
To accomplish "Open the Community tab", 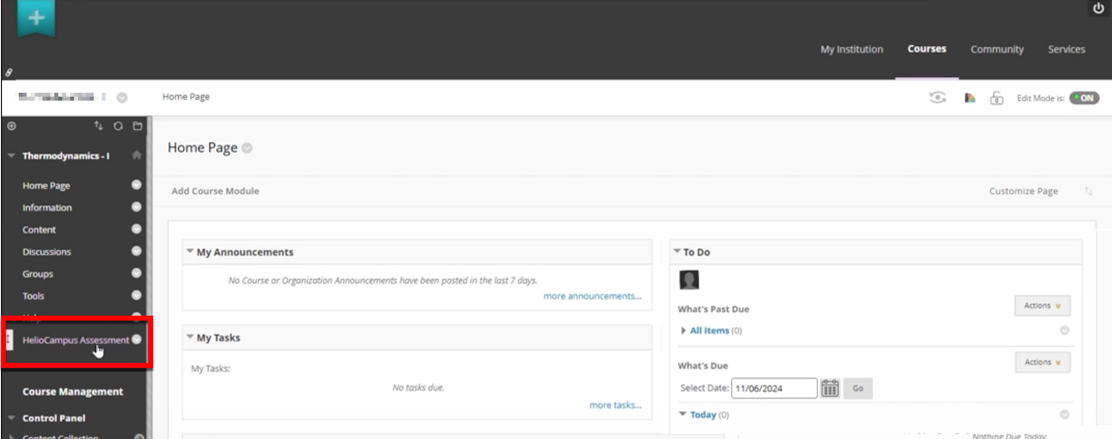I will coord(996,49).
